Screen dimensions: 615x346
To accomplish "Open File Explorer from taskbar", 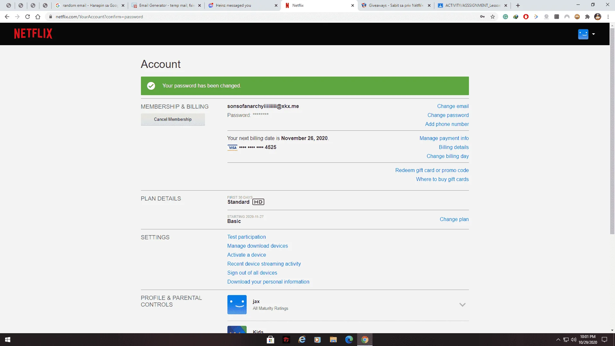I will tap(333, 340).
